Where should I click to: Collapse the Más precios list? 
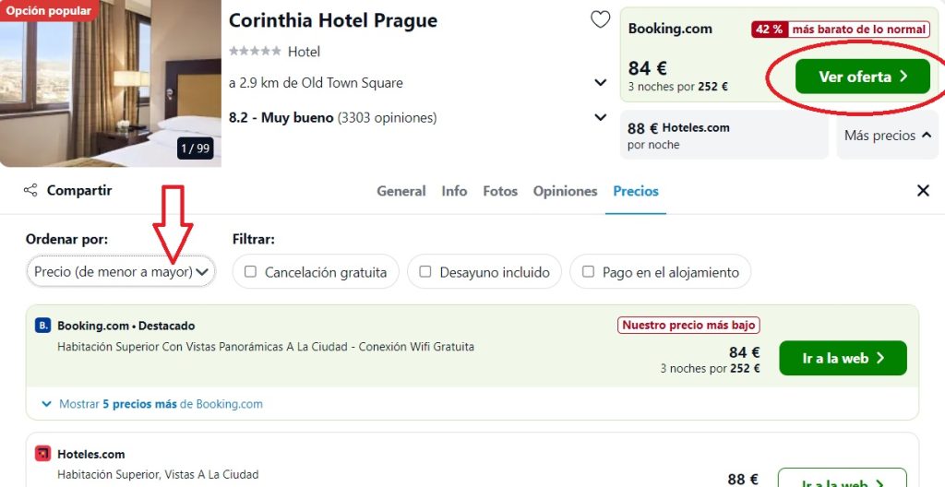click(887, 136)
